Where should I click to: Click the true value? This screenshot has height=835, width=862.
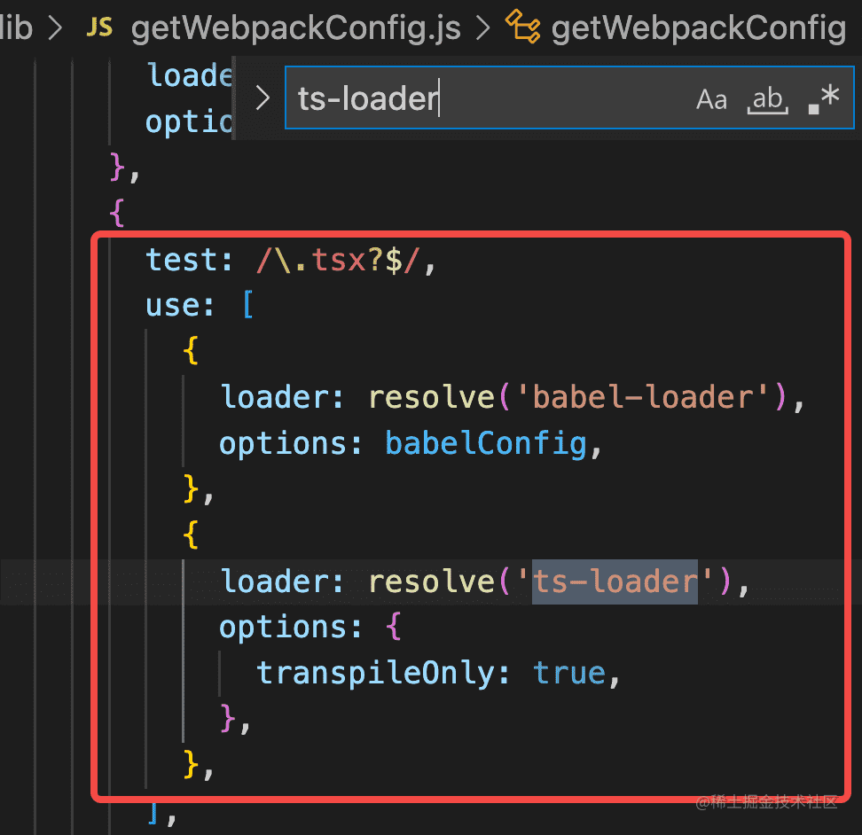(x=569, y=674)
